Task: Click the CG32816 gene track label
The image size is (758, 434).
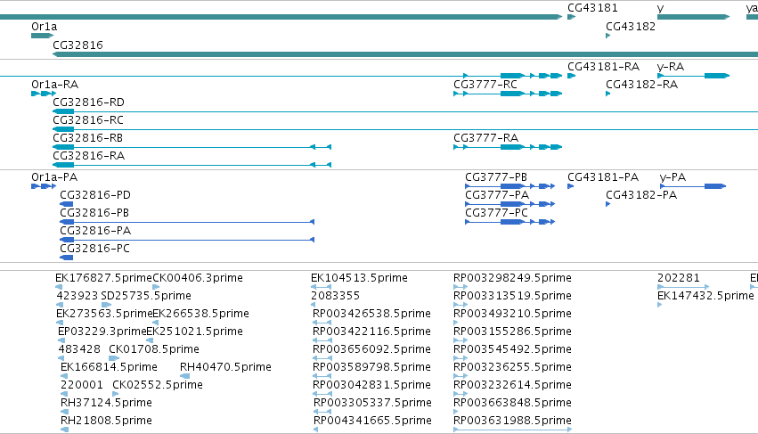Action: point(77,45)
